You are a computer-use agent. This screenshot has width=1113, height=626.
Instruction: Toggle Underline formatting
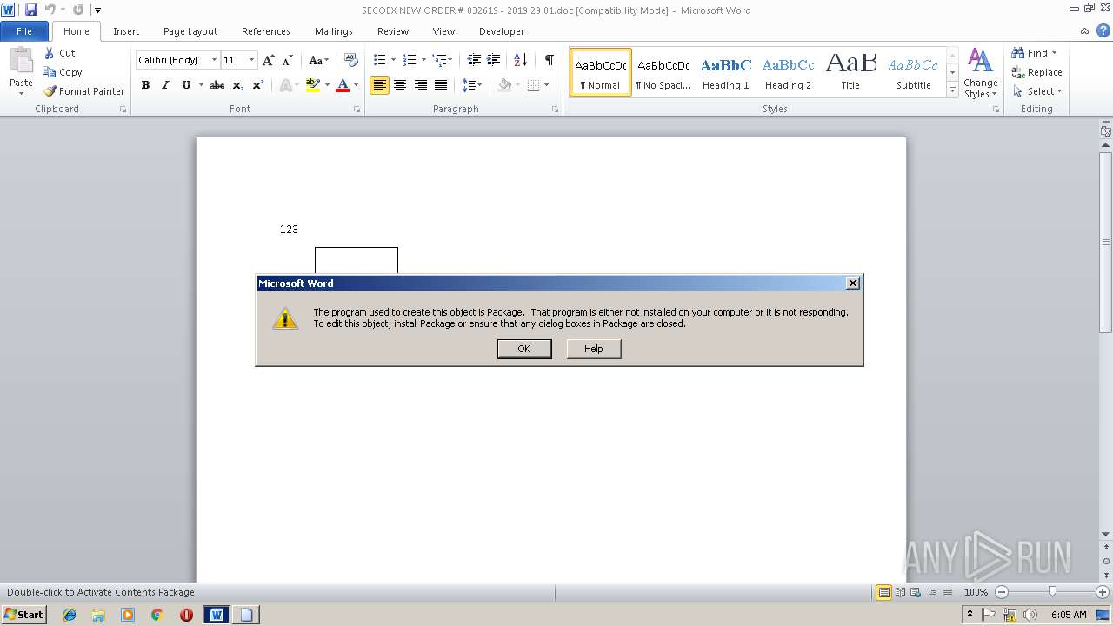[186, 85]
